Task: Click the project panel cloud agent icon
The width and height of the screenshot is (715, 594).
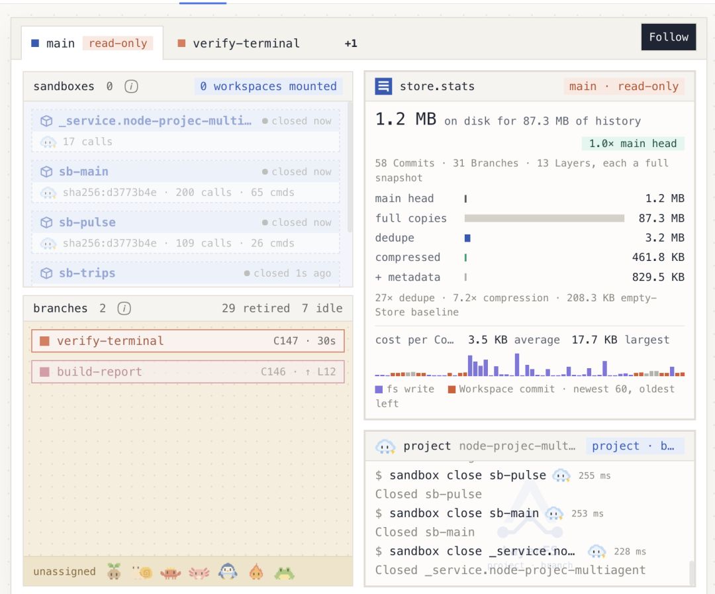Action: [385, 446]
